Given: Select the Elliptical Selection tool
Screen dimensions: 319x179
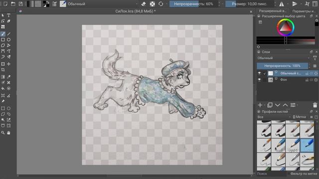Looking at the screenshot, I should pos(9,108).
